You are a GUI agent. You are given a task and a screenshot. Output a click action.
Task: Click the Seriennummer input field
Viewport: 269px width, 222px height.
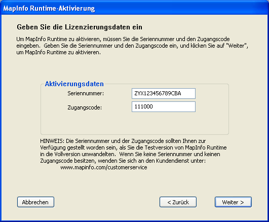coord(164,93)
